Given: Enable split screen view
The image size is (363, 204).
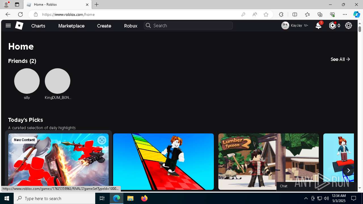Looking at the screenshot, I should (x=295, y=14).
